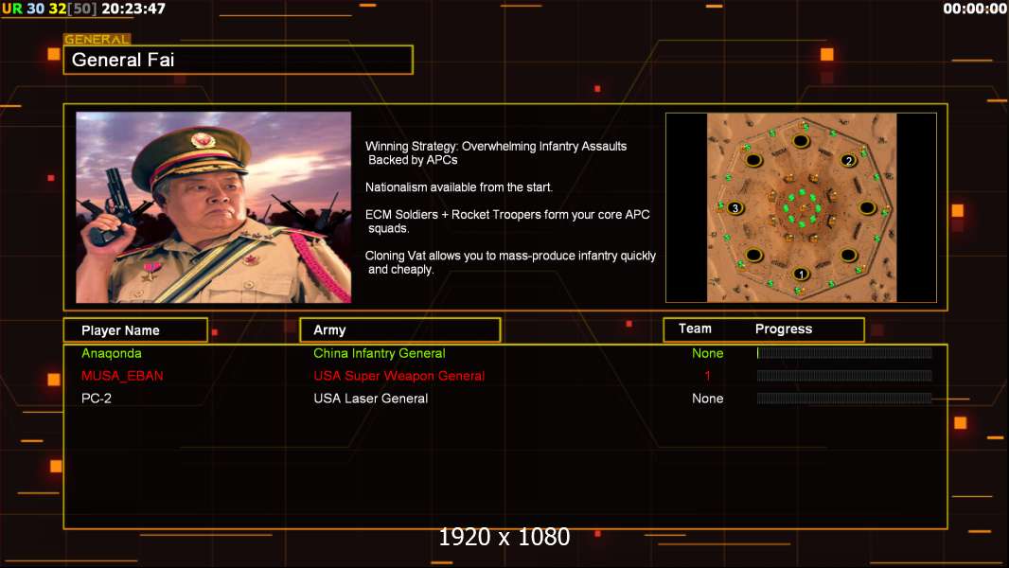Select the empty right-side start slot on minimap

click(867, 207)
